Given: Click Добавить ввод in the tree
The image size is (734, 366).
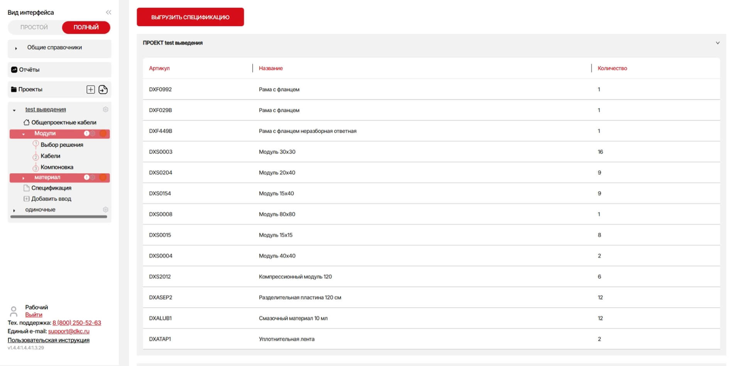Looking at the screenshot, I should click(51, 199).
